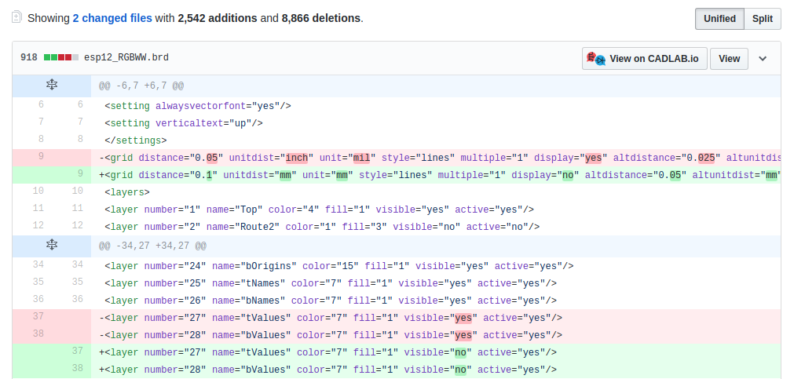Viewport: 794px width, 379px height.
Task: Switch to Unified diff view
Action: coord(719,19)
